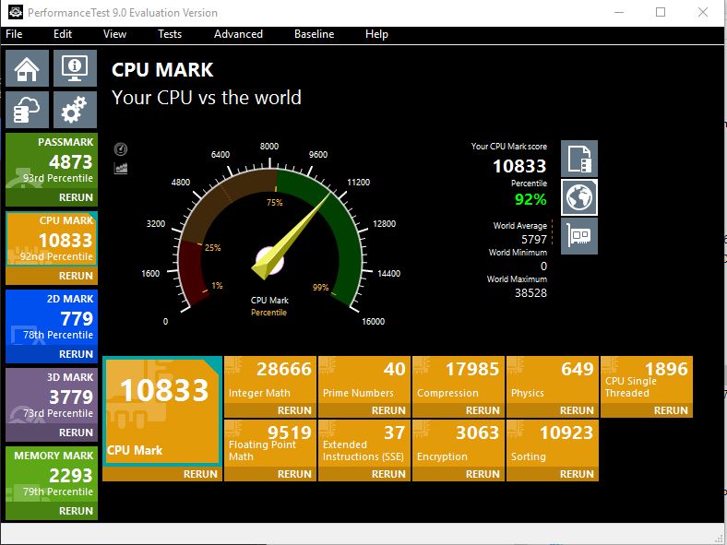Screen dimensions: 727x545
Task: Select the small gauge view icon
Action: click(120, 149)
